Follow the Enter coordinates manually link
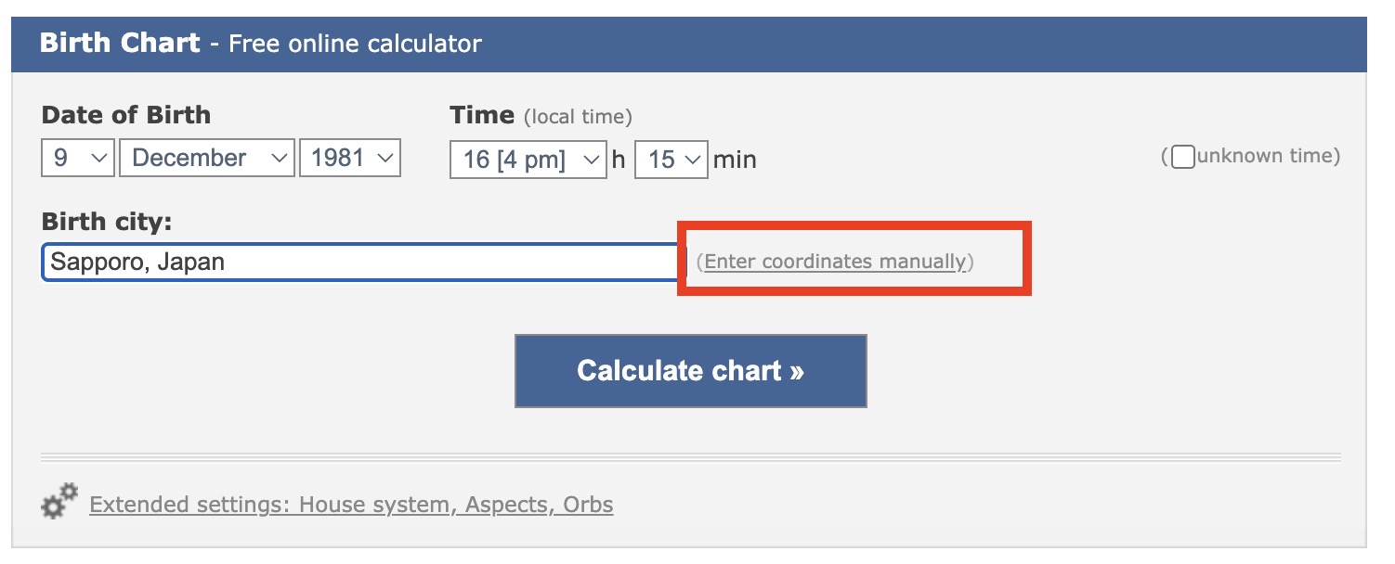The width and height of the screenshot is (1395, 564). tap(835, 262)
